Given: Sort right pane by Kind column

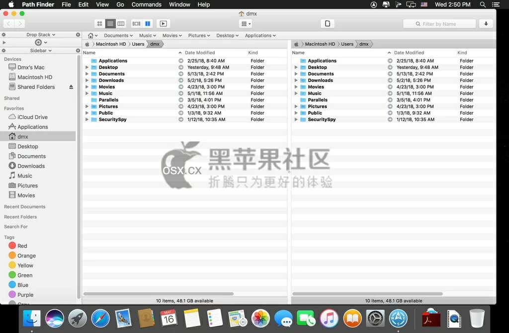Looking at the screenshot, I should tap(462, 53).
